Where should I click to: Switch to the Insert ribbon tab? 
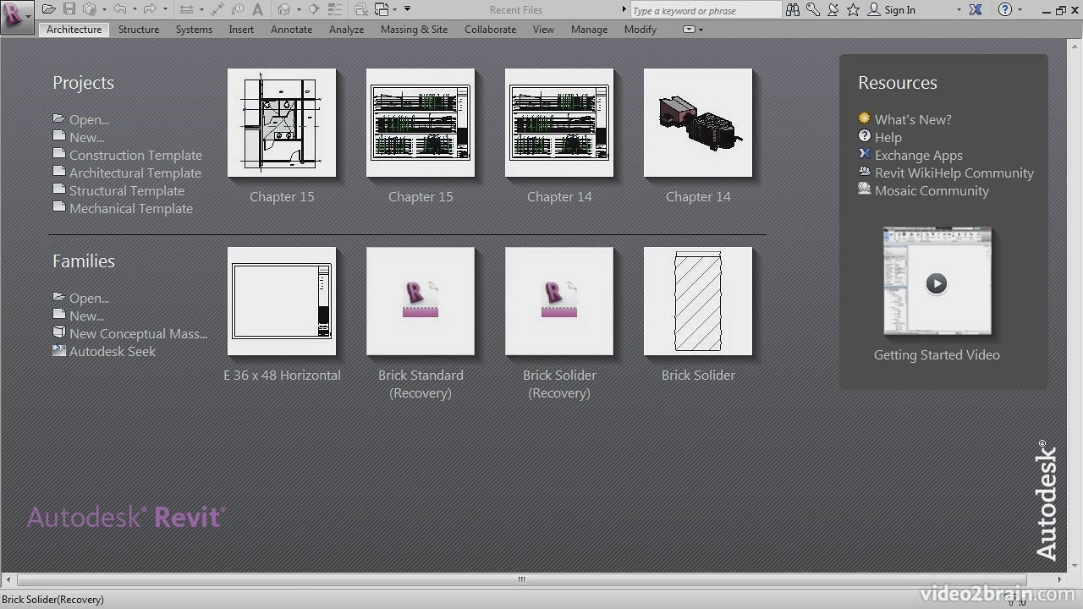[241, 29]
